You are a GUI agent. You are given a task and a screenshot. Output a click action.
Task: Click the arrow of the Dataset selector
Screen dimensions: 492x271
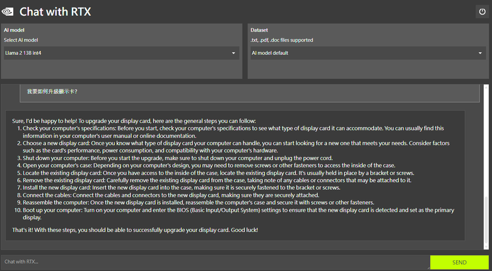(x=480, y=54)
